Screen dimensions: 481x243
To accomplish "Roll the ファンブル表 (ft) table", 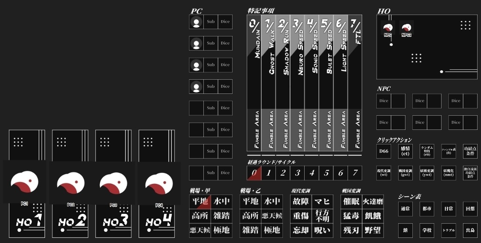I will [x=449, y=152].
